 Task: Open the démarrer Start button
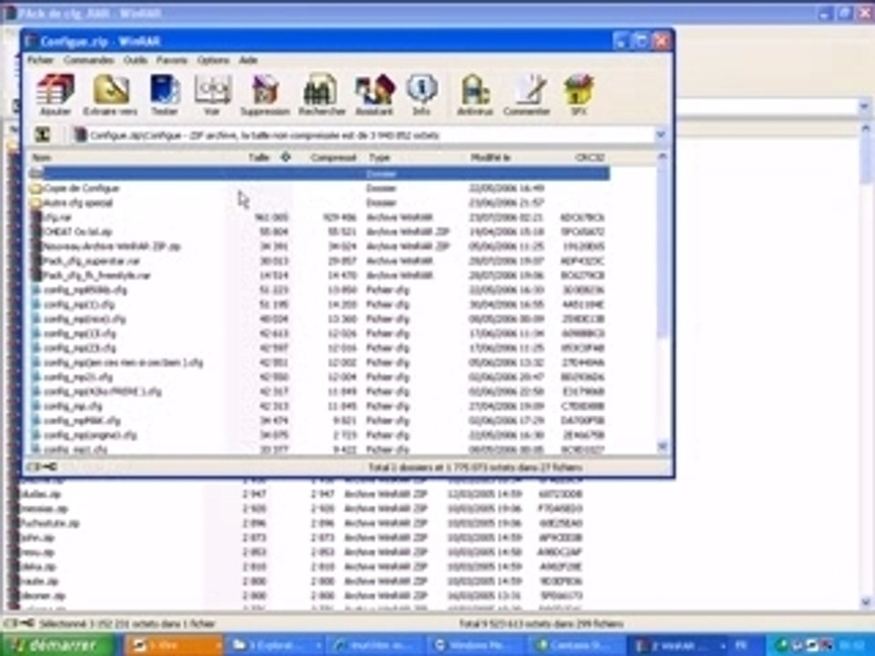(58, 645)
